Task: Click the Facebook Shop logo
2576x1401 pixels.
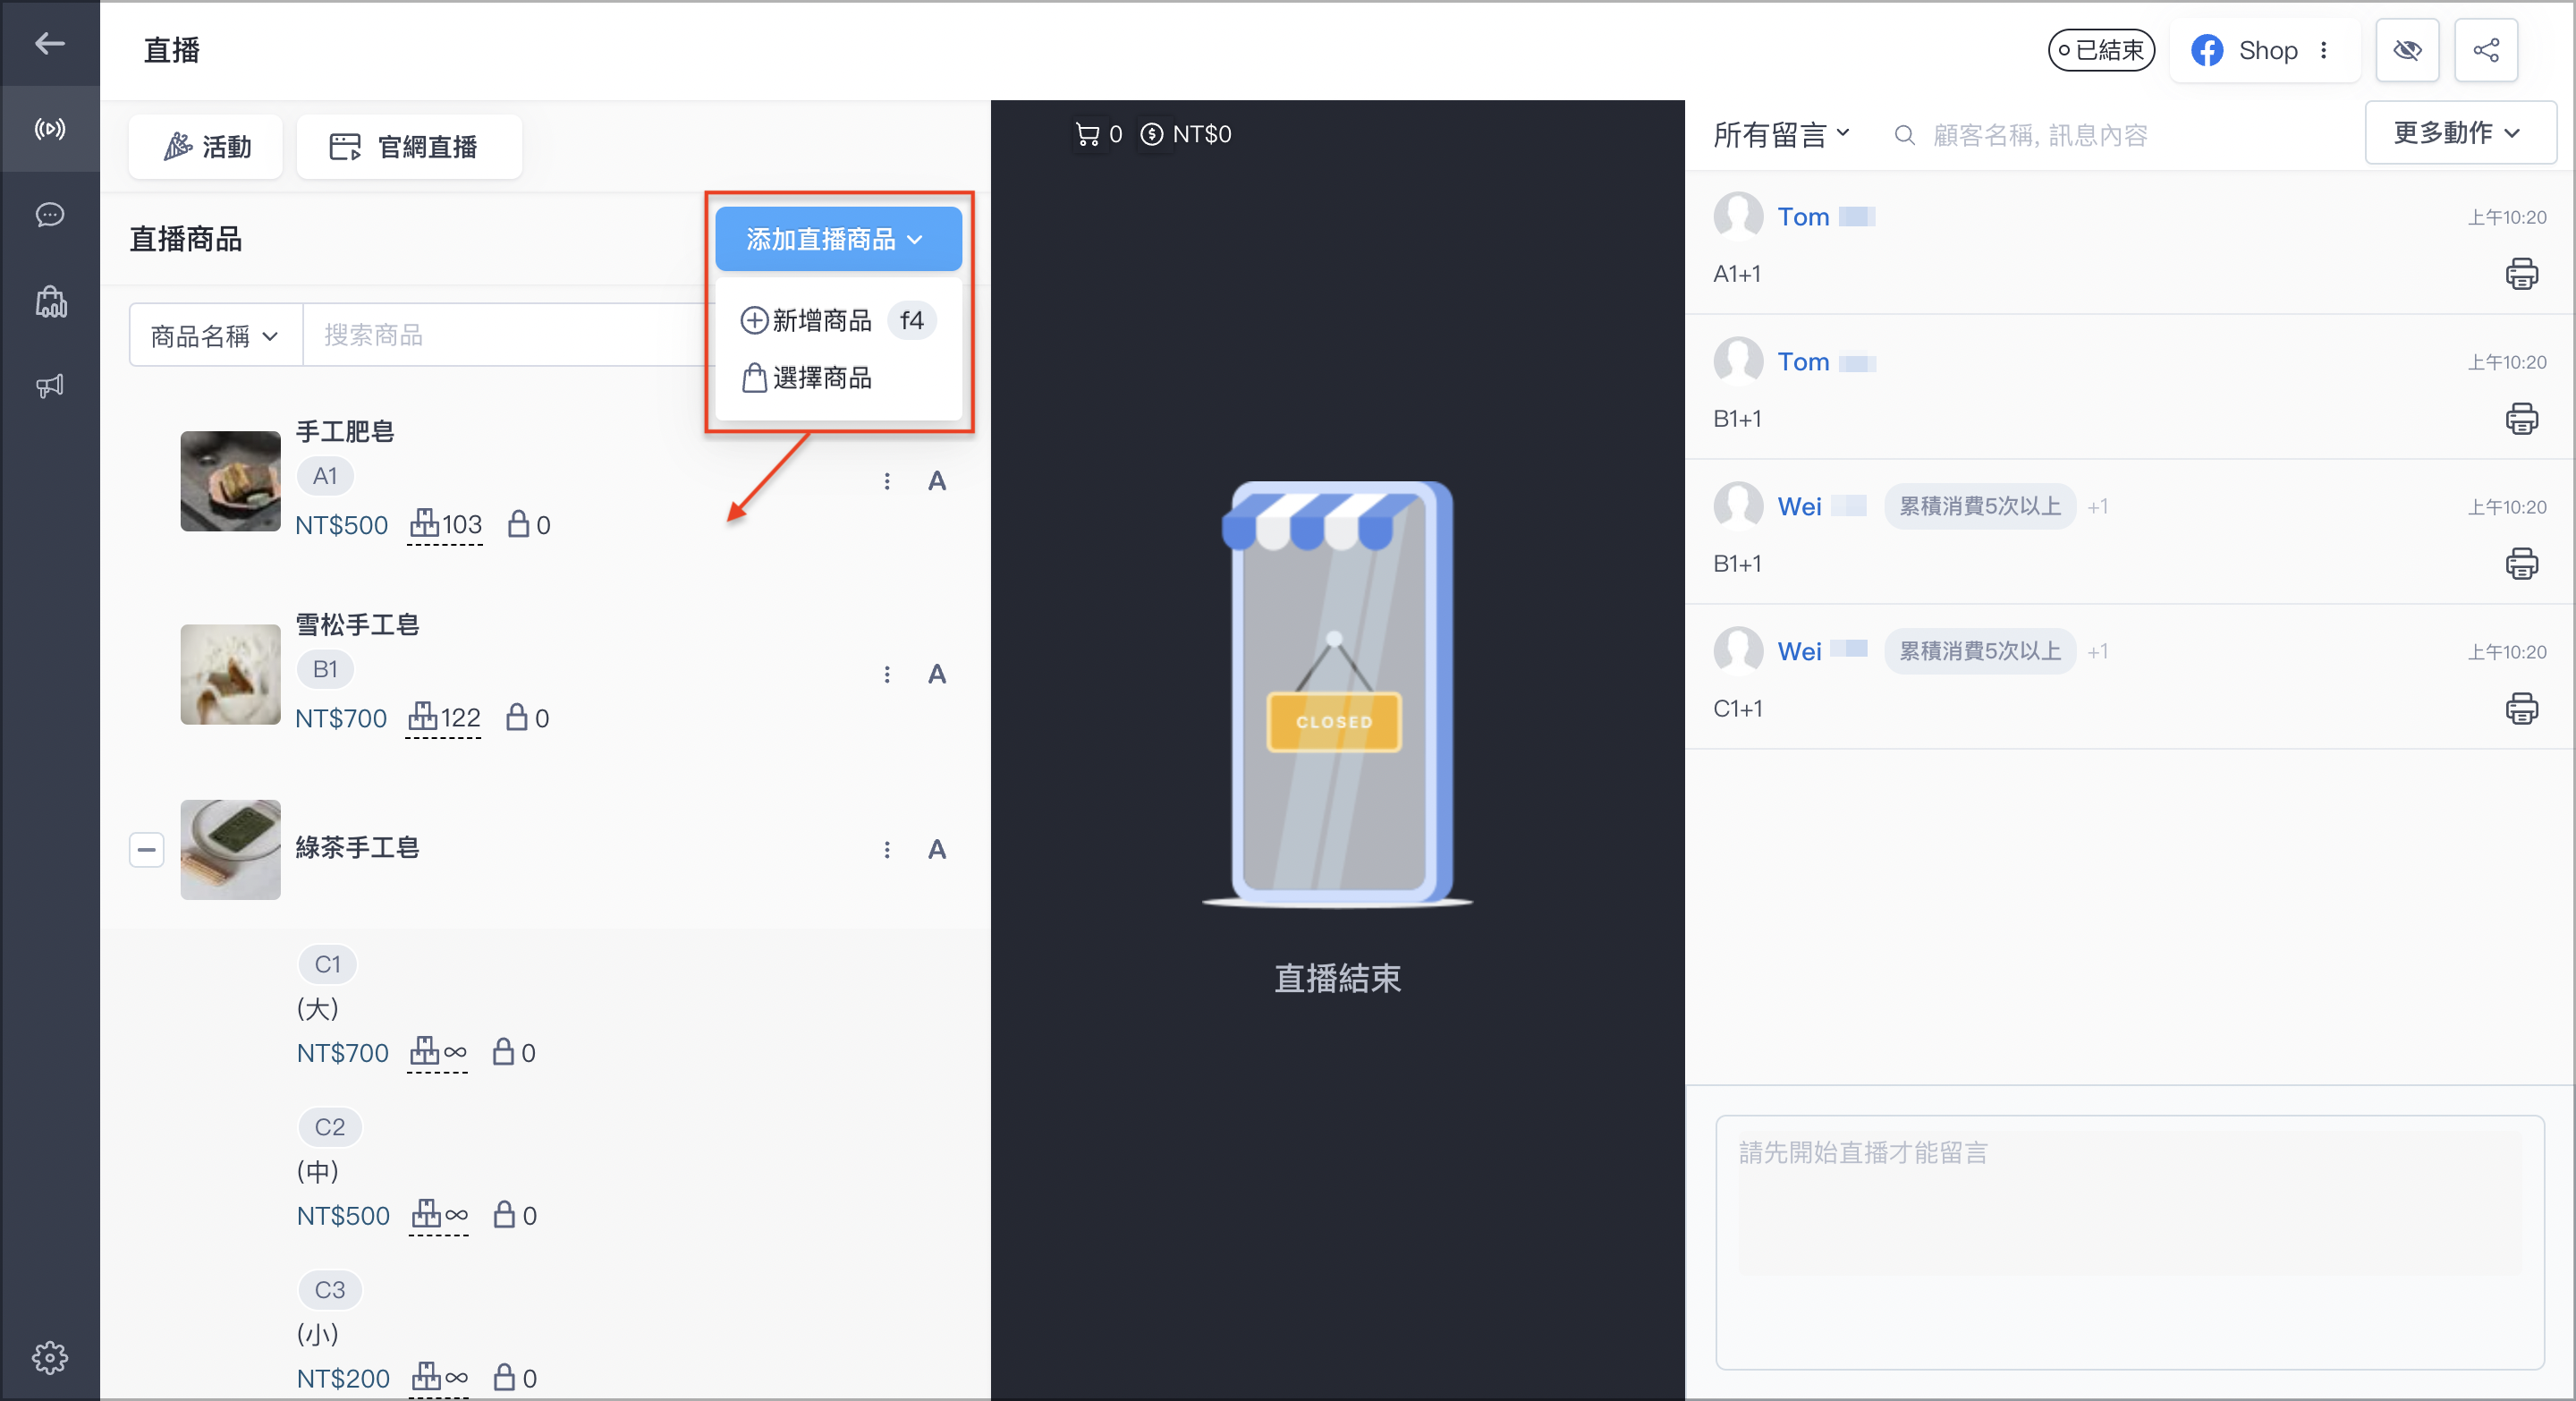Action: coord(2207,50)
